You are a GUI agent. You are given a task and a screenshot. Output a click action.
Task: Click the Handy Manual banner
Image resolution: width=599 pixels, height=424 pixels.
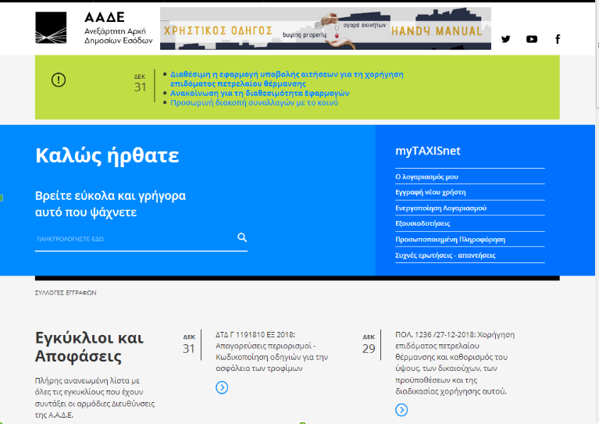pyautogui.click(x=325, y=29)
